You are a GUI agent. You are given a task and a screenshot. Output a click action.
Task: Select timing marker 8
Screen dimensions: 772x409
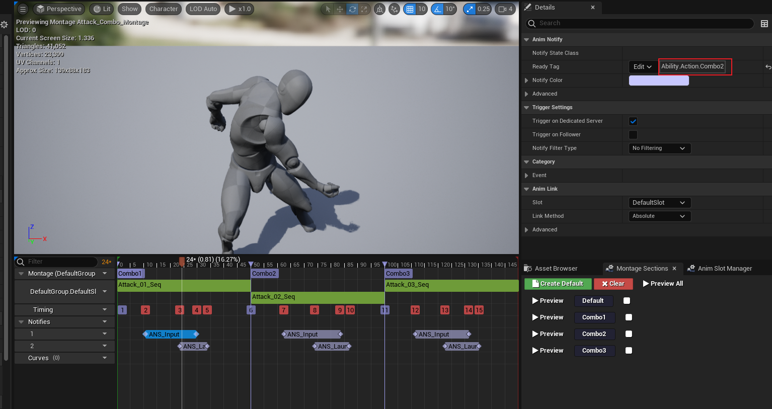click(315, 310)
